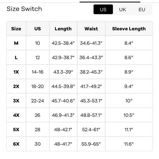Select the US size option

[103, 9]
